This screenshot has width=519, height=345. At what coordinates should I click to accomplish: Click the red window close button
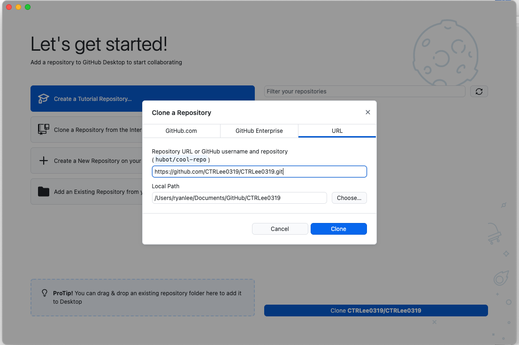tap(9, 7)
